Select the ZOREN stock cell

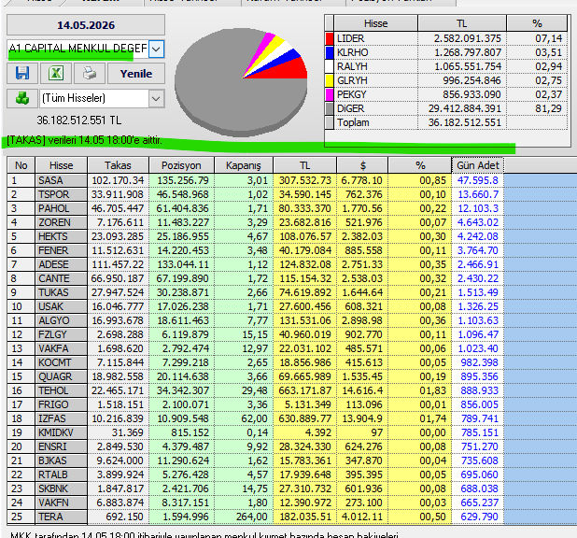pos(62,222)
